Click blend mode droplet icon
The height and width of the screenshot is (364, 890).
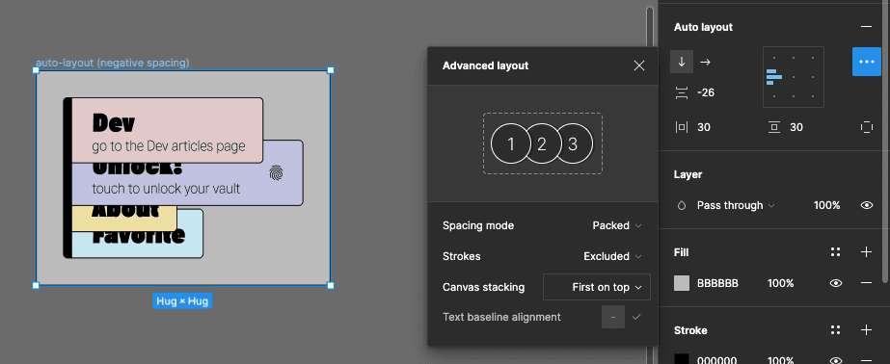point(682,205)
